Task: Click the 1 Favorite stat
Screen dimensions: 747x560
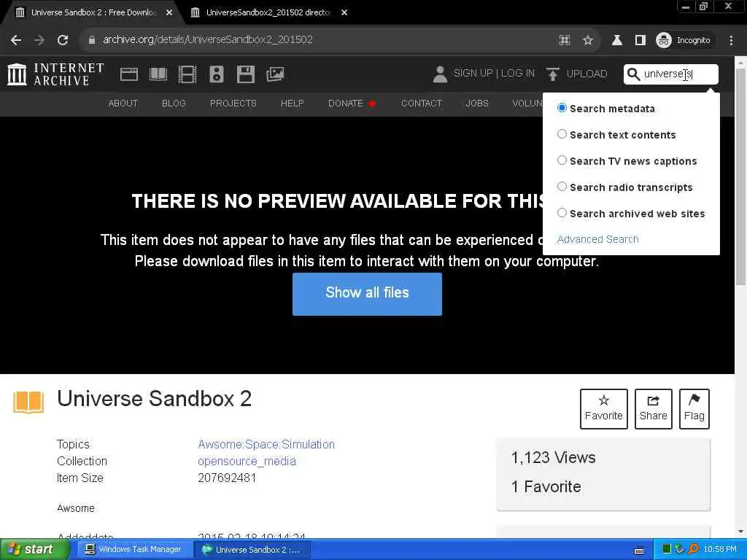Action: (x=546, y=486)
